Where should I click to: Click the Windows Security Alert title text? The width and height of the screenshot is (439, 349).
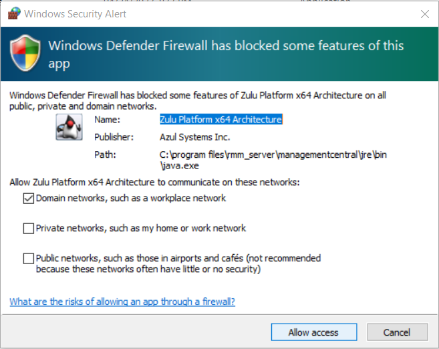(x=75, y=13)
